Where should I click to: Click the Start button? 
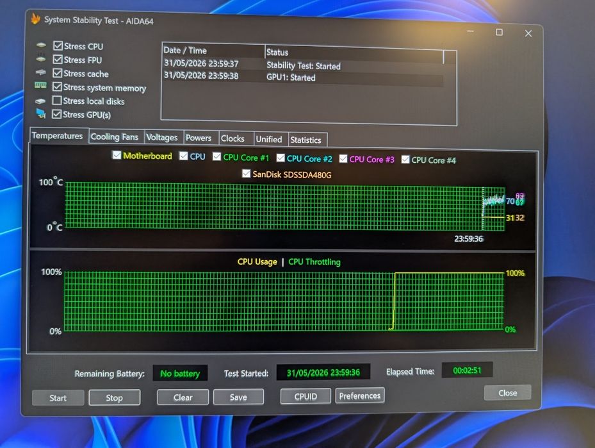(58, 398)
